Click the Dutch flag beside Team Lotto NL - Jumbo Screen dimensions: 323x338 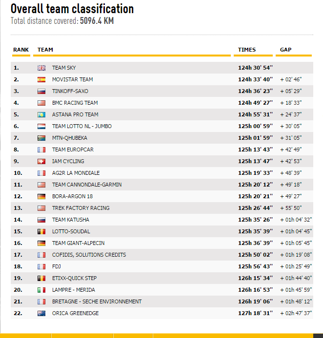(41, 126)
